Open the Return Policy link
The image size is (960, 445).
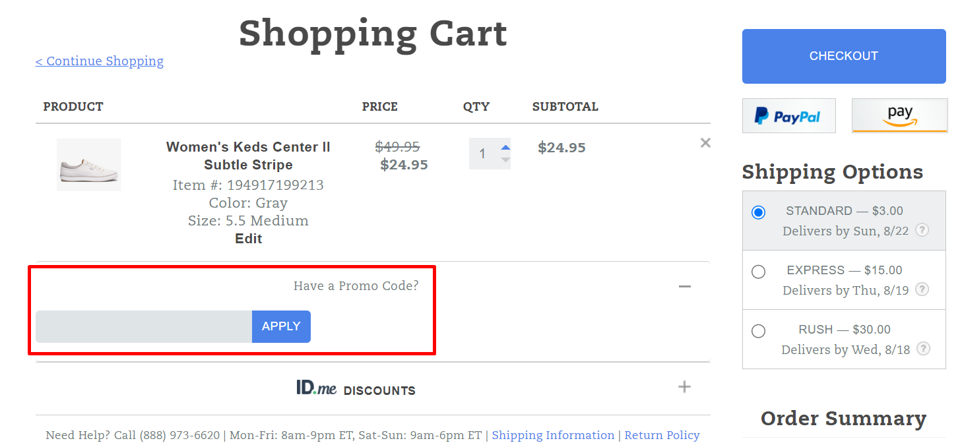(662, 435)
